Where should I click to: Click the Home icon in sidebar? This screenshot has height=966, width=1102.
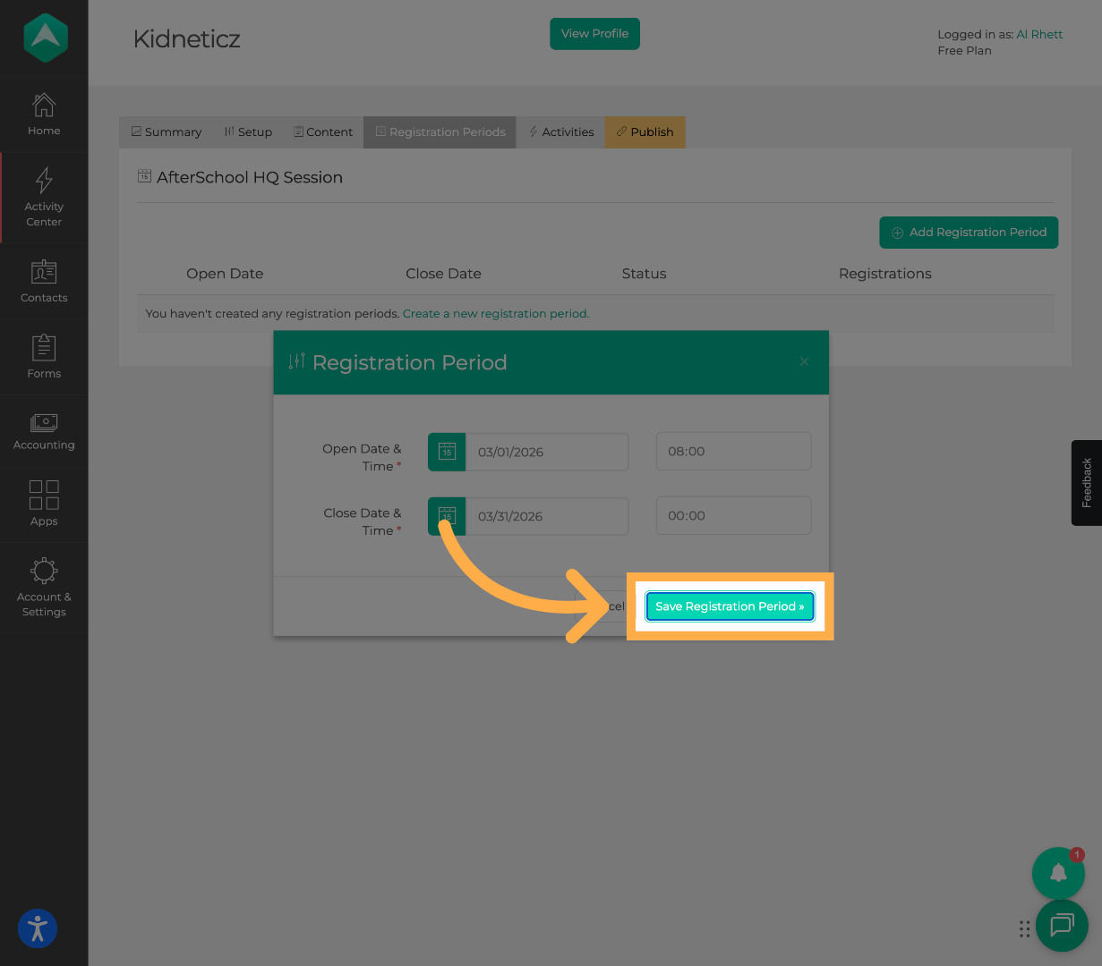(44, 106)
